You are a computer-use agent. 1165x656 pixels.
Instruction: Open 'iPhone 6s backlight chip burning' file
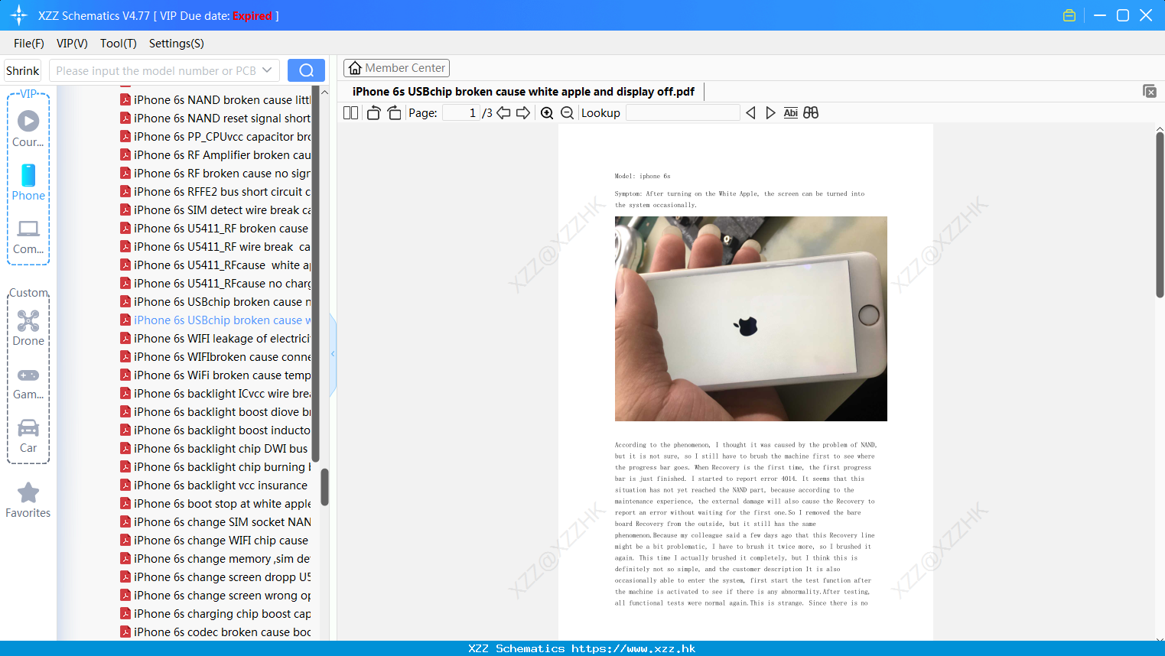pos(216,467)
